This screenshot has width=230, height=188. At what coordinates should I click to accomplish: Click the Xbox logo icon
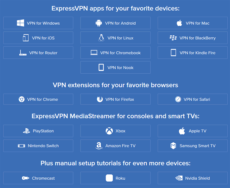109,131
